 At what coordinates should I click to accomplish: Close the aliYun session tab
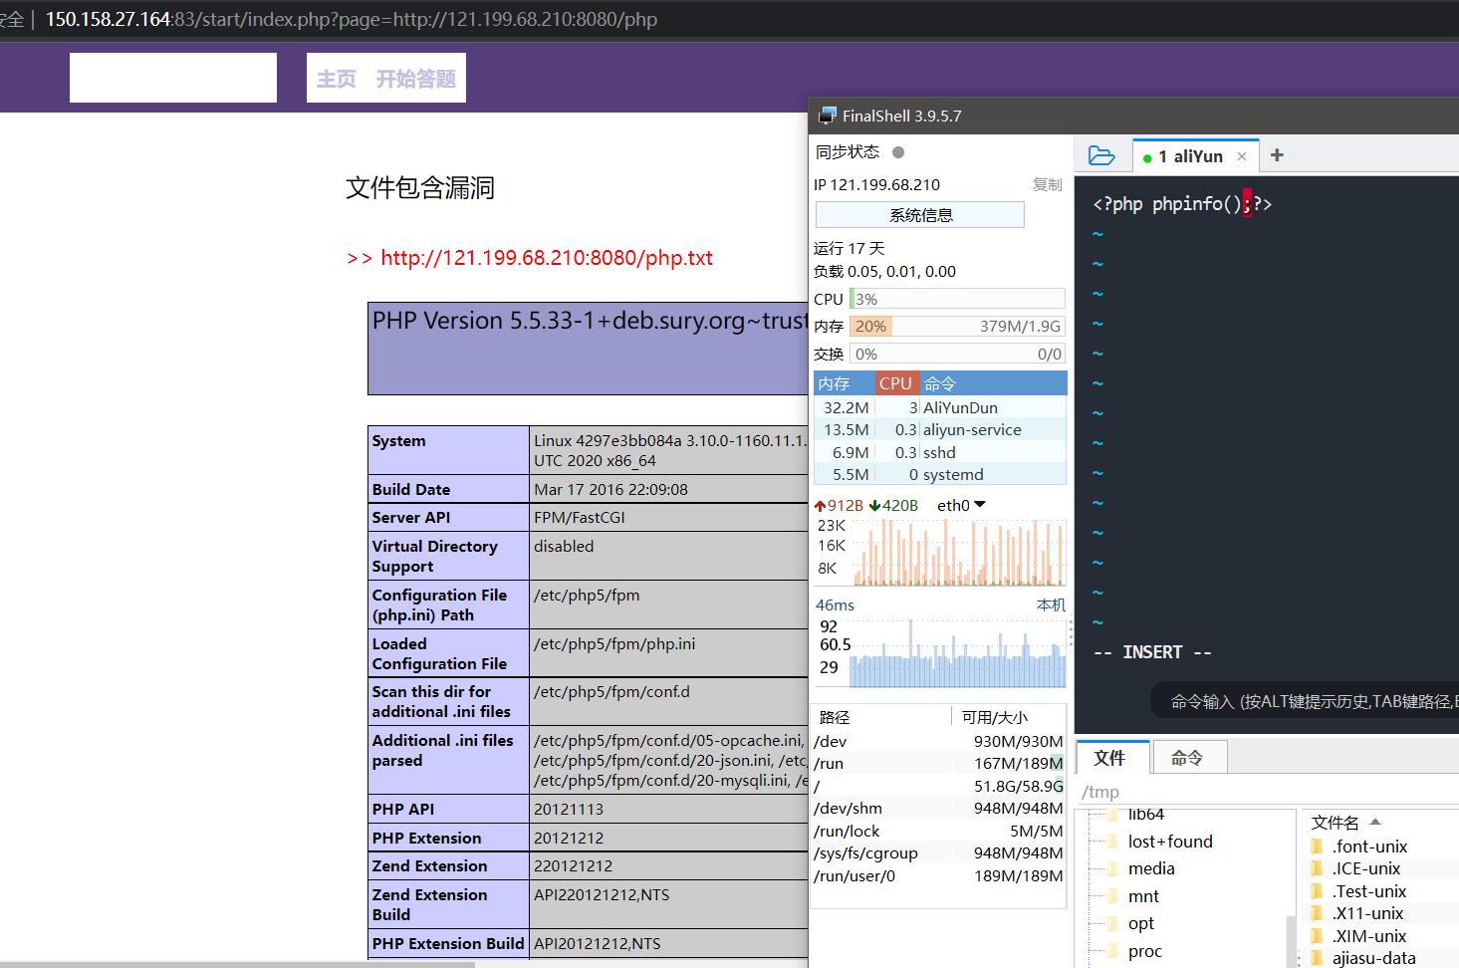click(x=1242, y=156)
